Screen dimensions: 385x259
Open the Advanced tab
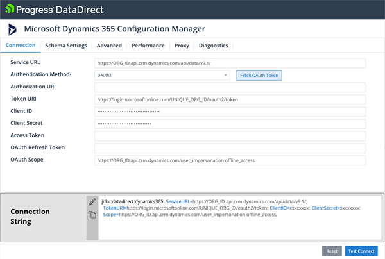[x=109, y=46]
